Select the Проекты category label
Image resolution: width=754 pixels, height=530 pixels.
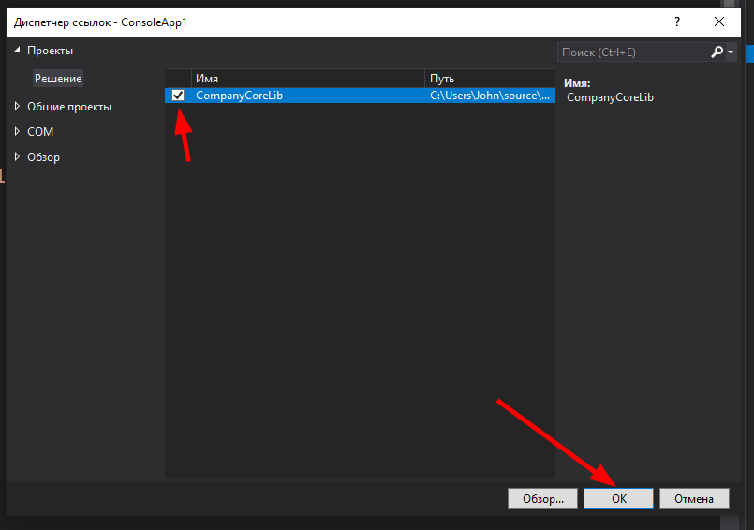point(50,51)
